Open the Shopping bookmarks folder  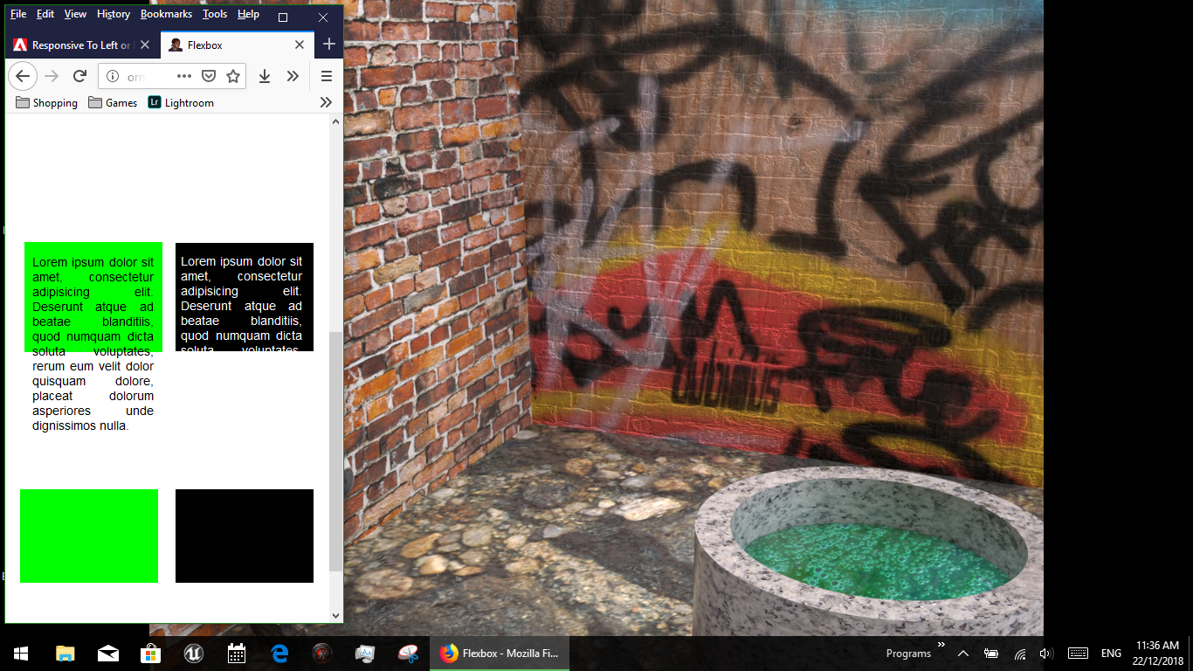[46, 102]
